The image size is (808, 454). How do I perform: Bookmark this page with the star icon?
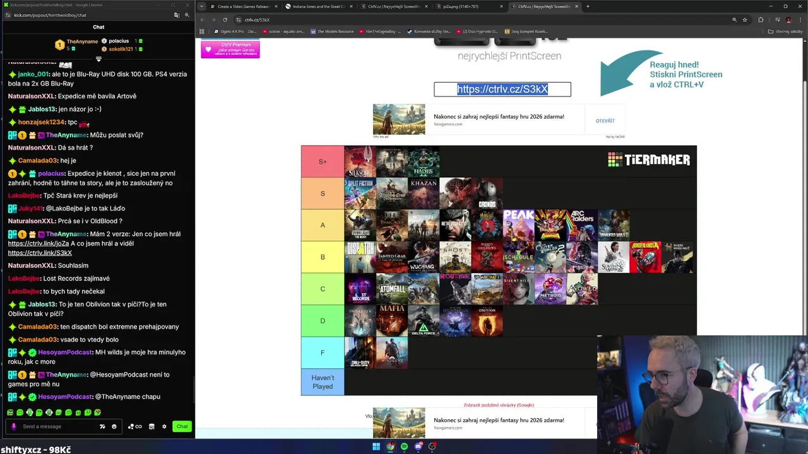(x=745, y=20)
